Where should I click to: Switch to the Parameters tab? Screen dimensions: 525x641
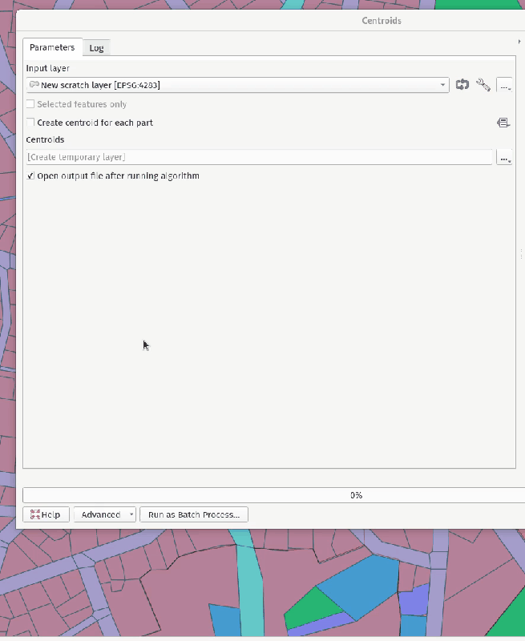click(52, 48)
